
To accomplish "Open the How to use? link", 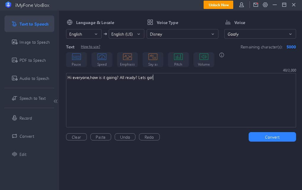I will click(x=90, y=47).
